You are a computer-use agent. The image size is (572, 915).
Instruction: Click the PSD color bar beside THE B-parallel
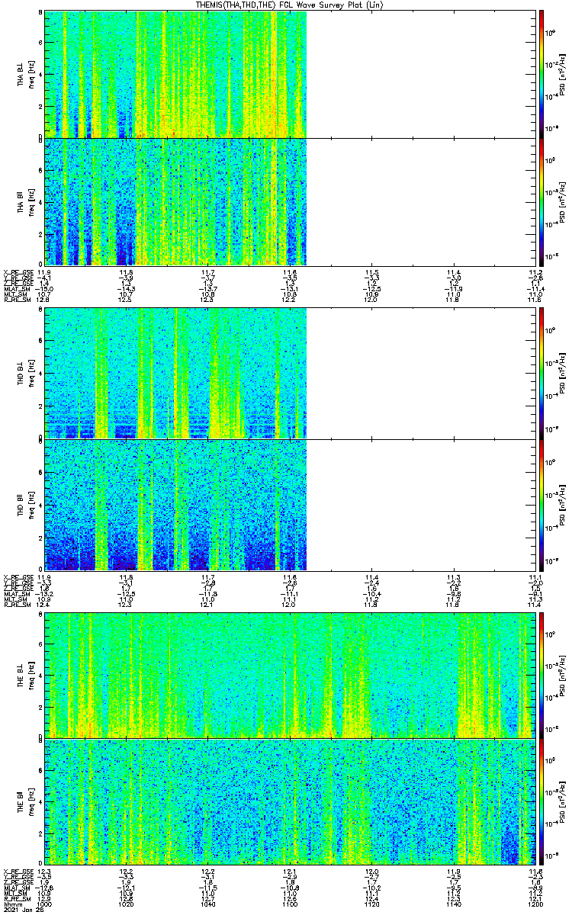click(541, 801)
